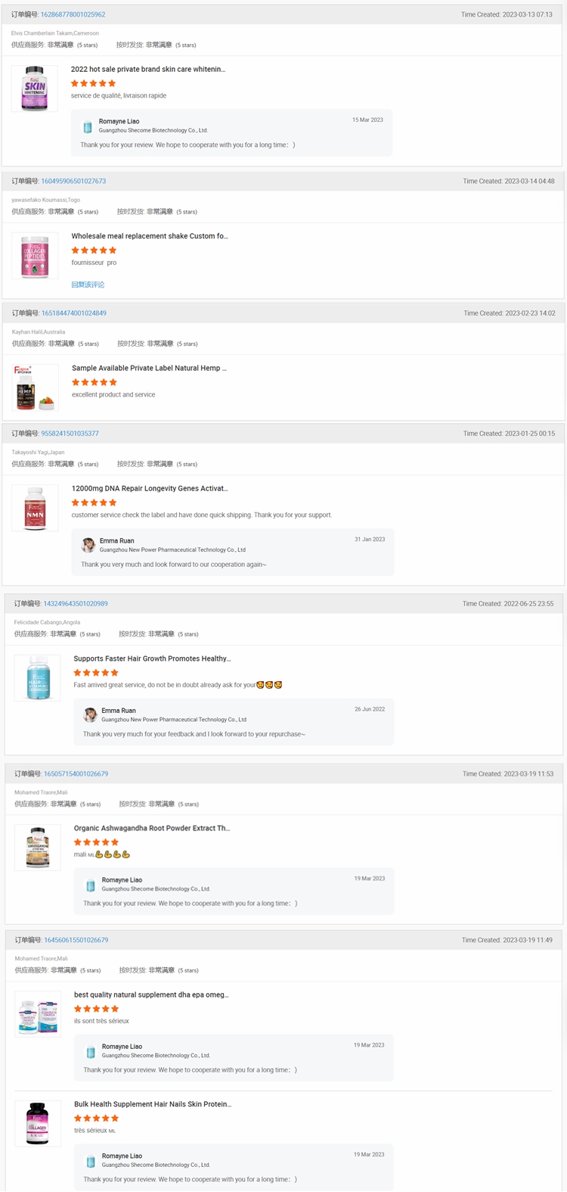This screenshot has height=1192, width=567.
Task: Open the Ashwagandha product thumbnail
Action: point(37,847)
